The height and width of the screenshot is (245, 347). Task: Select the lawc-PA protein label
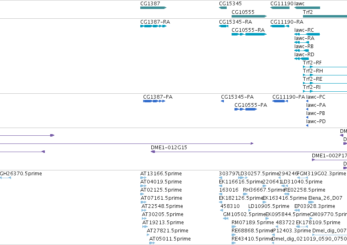[x=316, y=105]
